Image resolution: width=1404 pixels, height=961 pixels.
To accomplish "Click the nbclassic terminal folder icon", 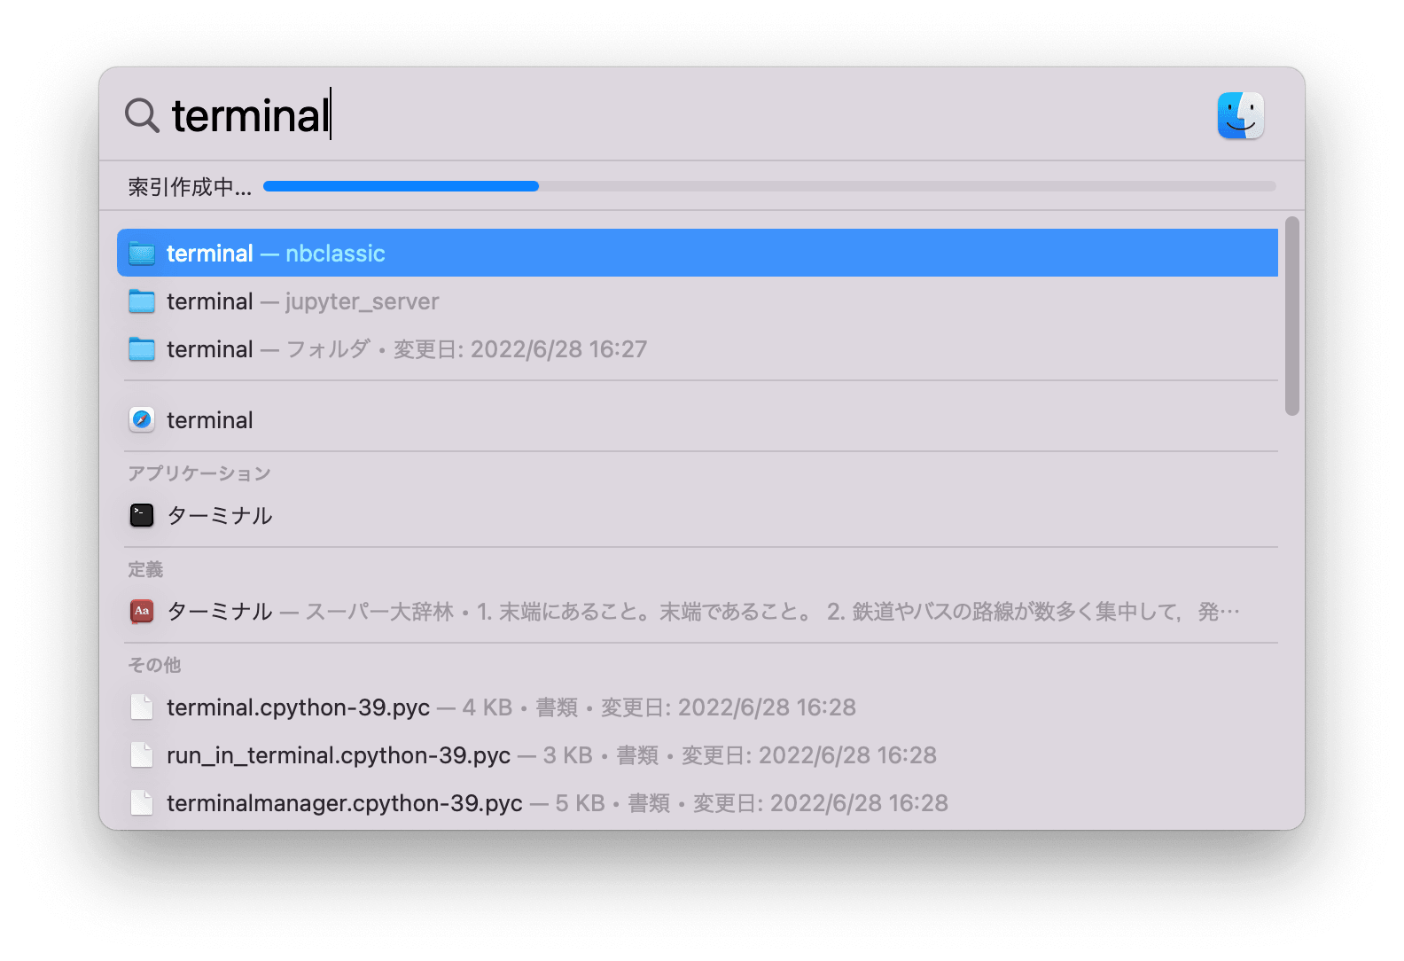I will coord(142,254).
